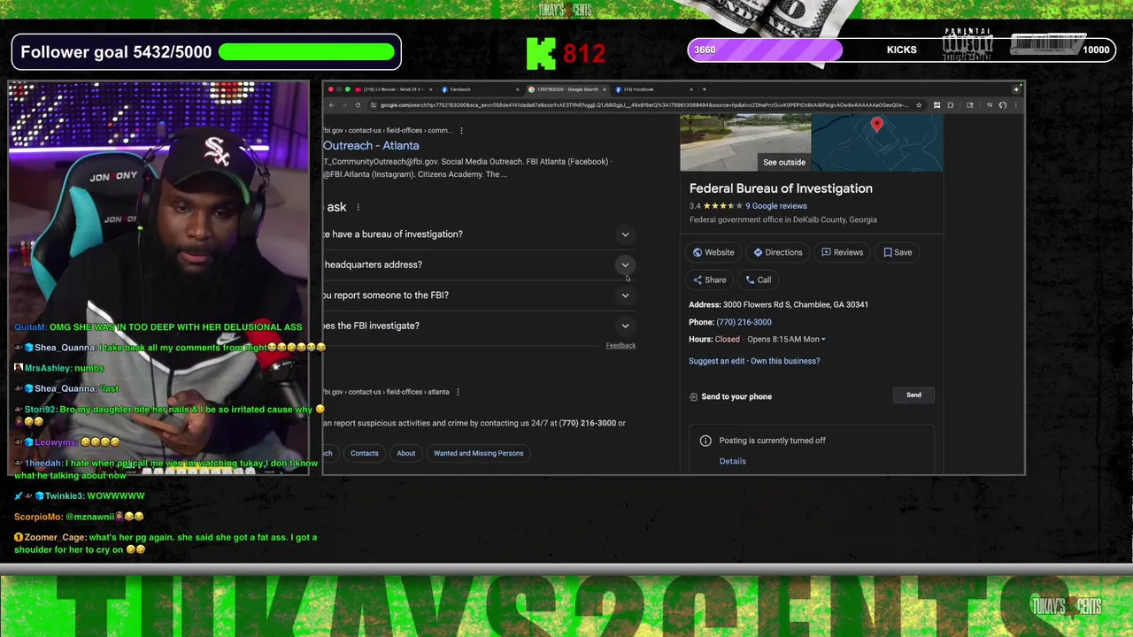Click the 'See outside' street view button
The width and height of the screenshot is (1133, 637).
click(x=784, y=162)
